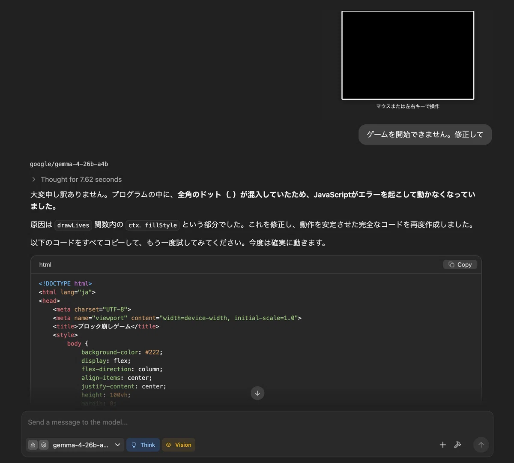
Task: Click the justify-content: center line
Action: (x=124, y=386)
